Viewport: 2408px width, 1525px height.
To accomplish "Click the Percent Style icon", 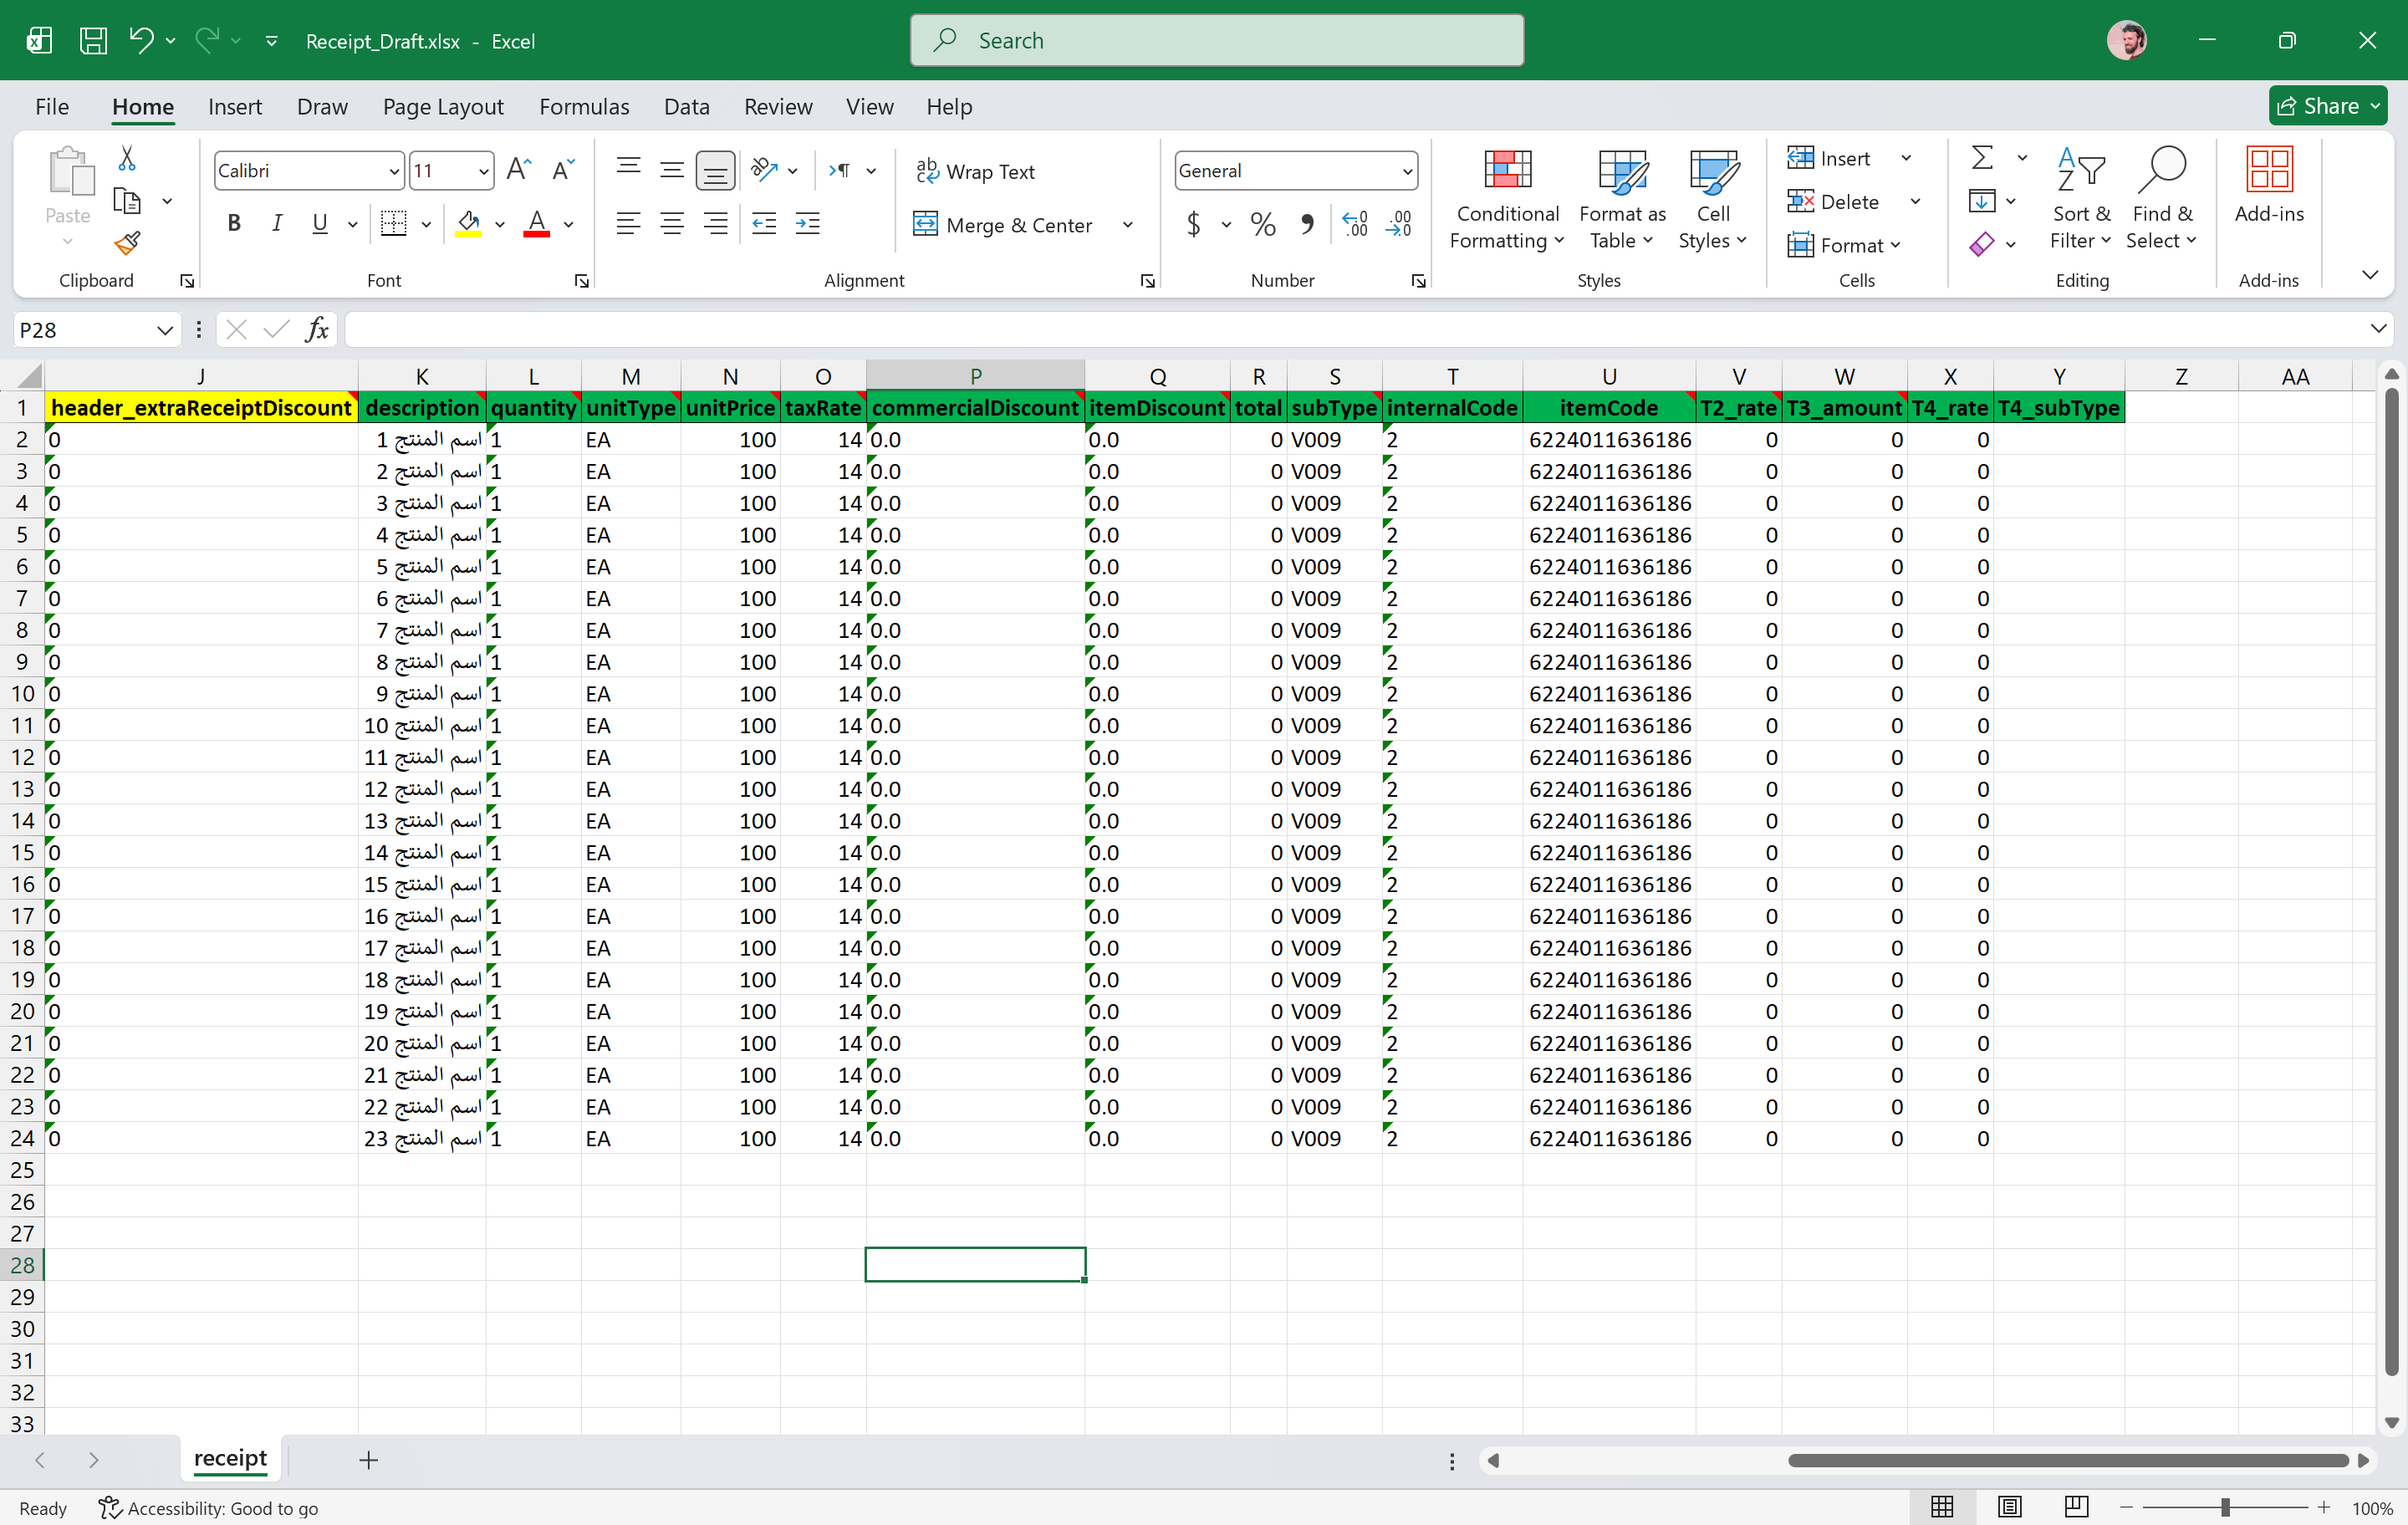I will pos(1262,224).
